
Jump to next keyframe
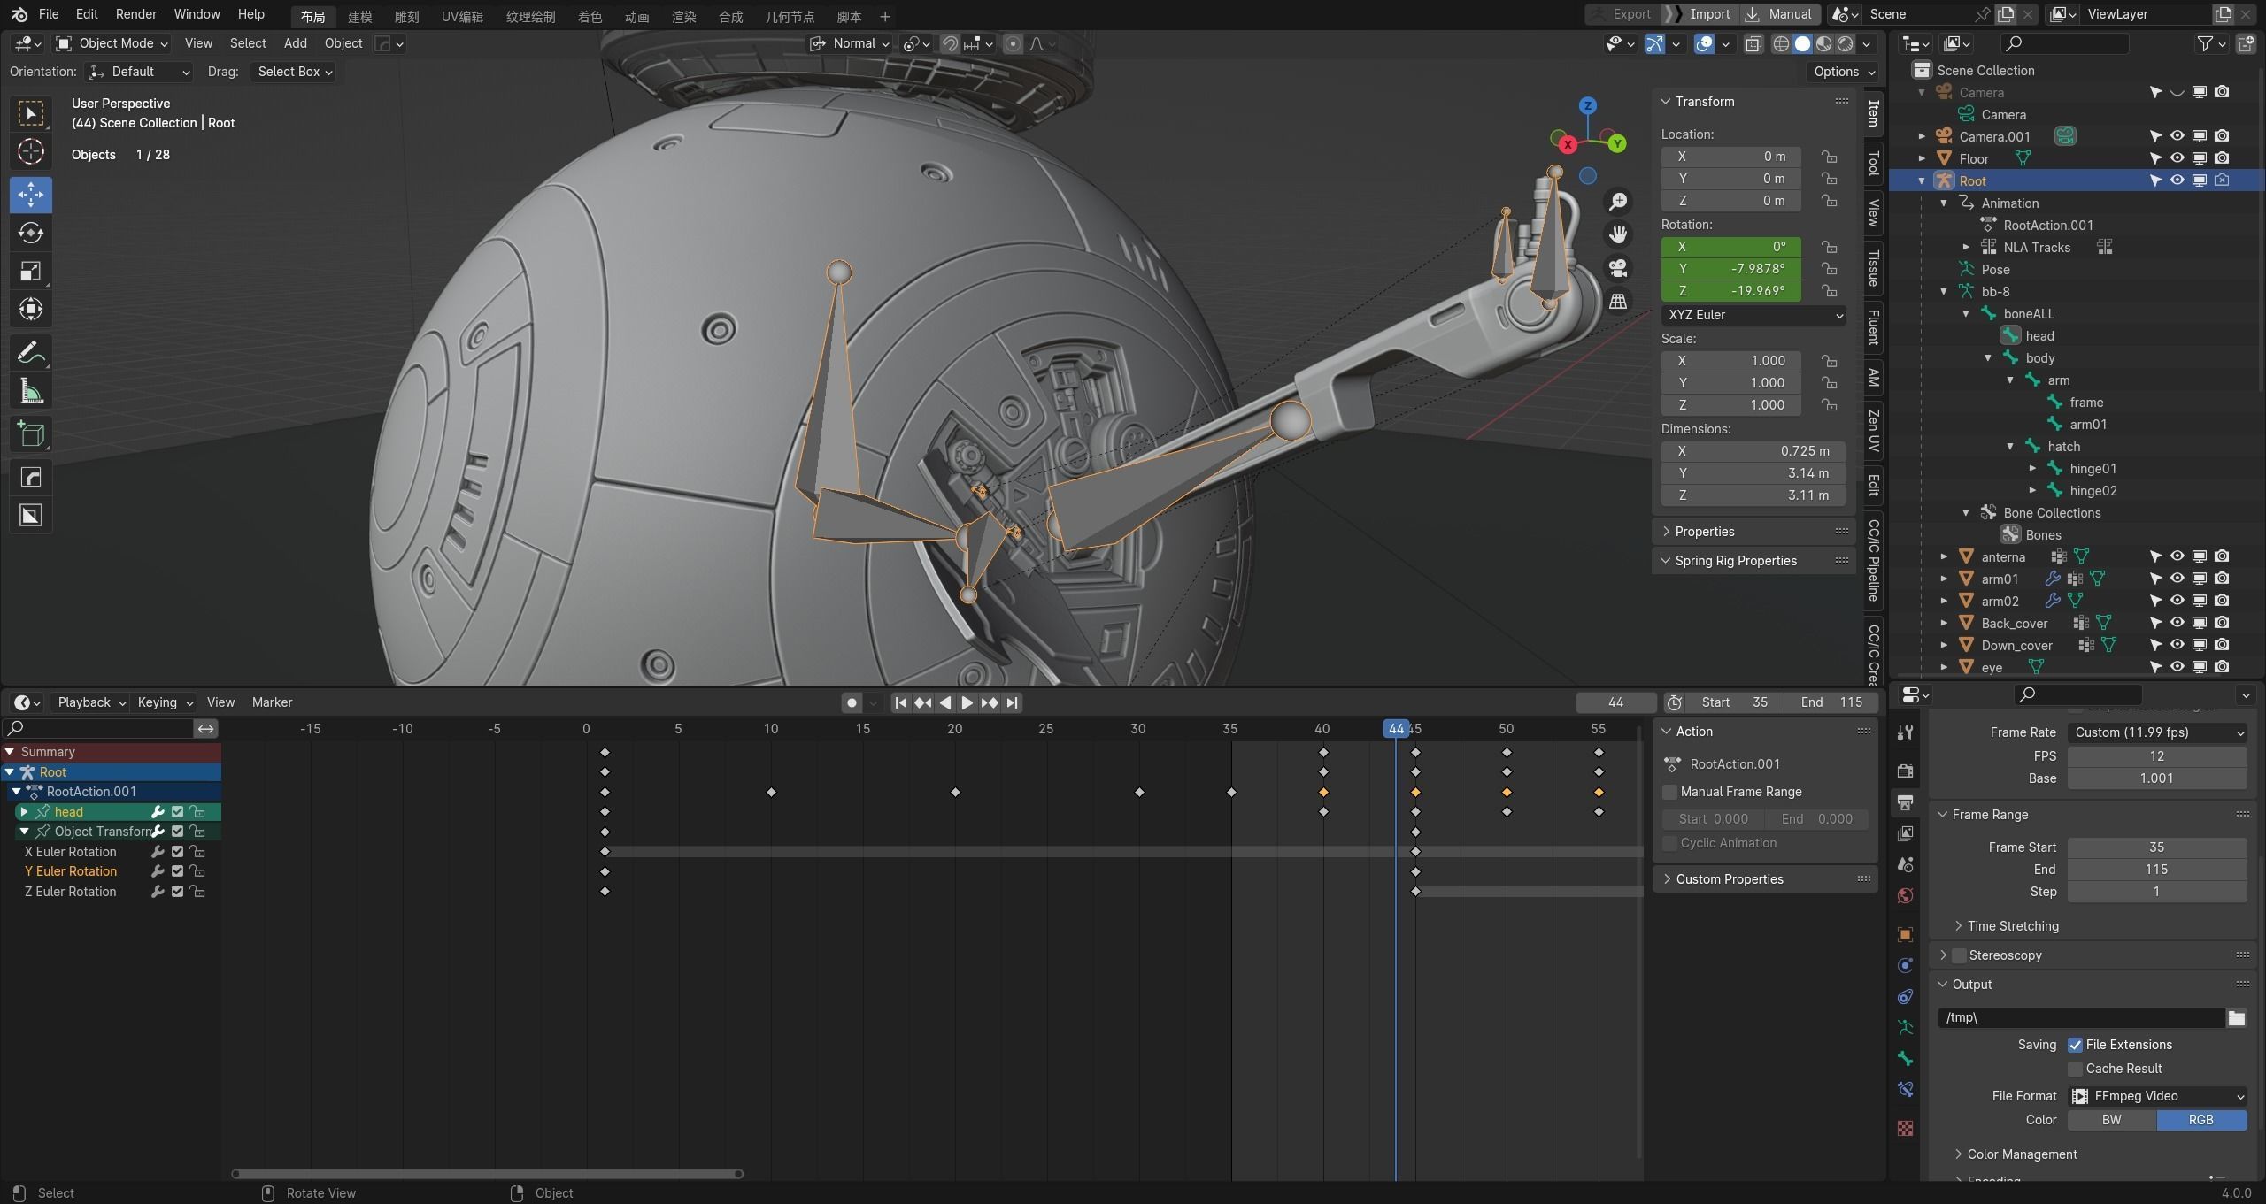tap(990, 702)
